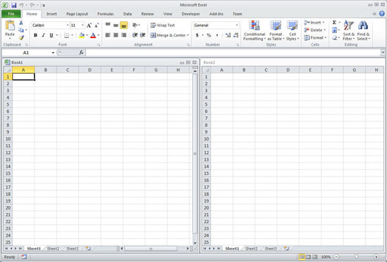Expand the Format cells dropdown
The height and width of the screenshot is (262, 387).
326,37
